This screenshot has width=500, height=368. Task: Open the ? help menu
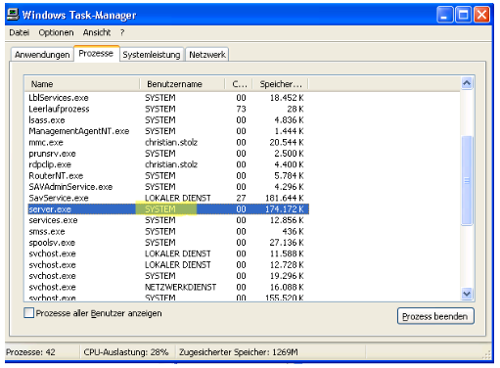tap(122, 32)
